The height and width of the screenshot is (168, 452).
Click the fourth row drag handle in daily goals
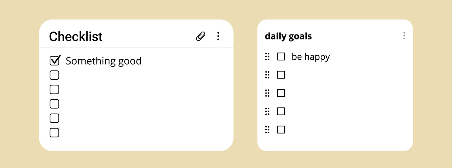[267, 111]
